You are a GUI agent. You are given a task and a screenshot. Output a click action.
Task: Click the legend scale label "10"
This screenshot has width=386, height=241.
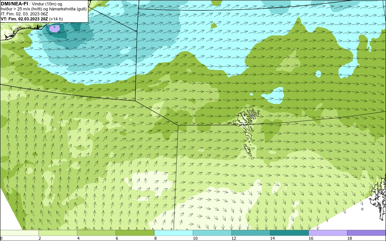[195, 238]
